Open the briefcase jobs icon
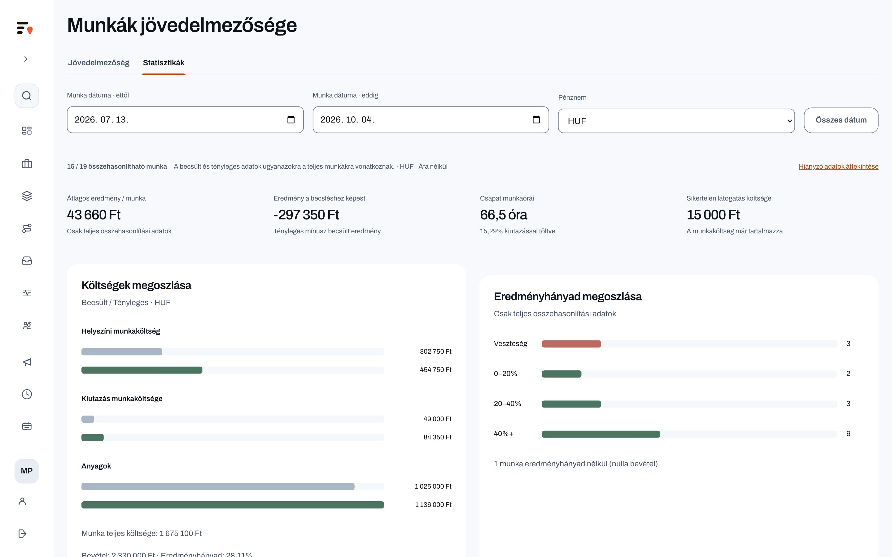 [27, 164]
